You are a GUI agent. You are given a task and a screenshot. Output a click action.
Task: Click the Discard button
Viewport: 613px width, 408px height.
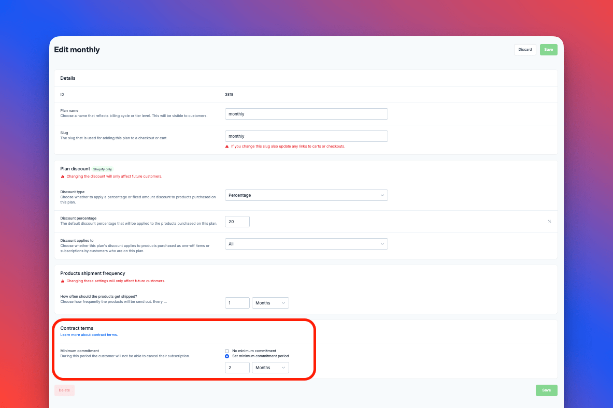[524, 50]
